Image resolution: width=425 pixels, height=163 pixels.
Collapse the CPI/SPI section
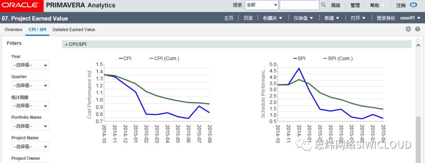coord(66,44)
